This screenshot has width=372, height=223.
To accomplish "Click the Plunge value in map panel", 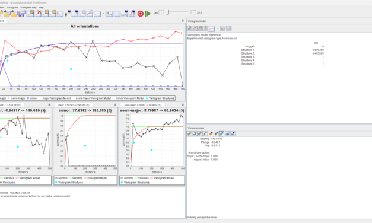I will [x=215, y=142].
